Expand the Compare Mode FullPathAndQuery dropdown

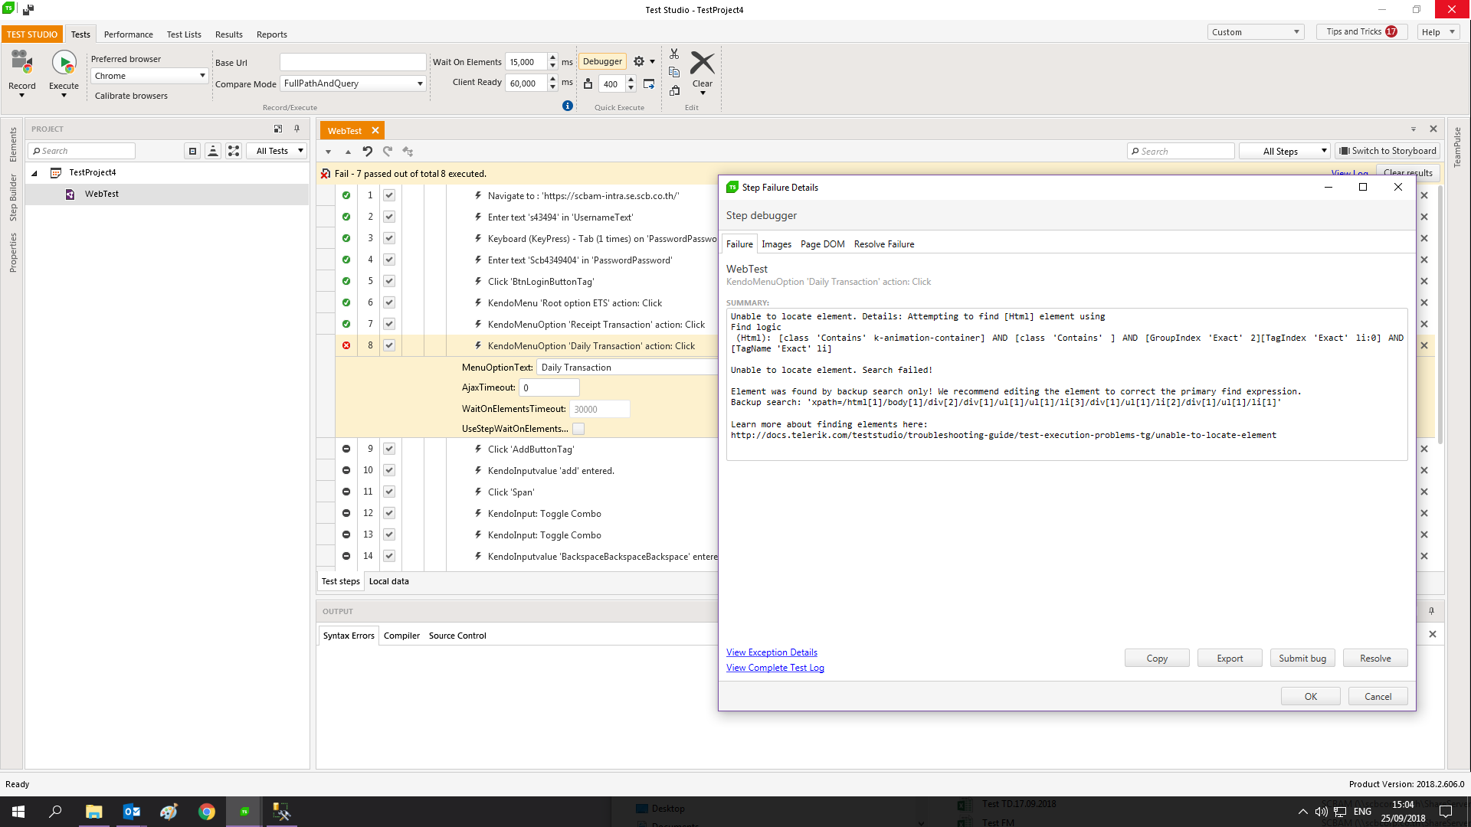tap(353, 83)
